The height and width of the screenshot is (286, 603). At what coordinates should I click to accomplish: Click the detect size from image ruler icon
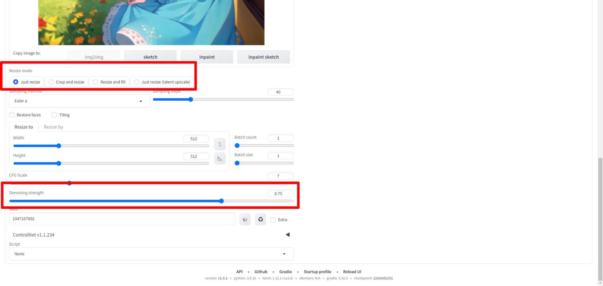220,159
